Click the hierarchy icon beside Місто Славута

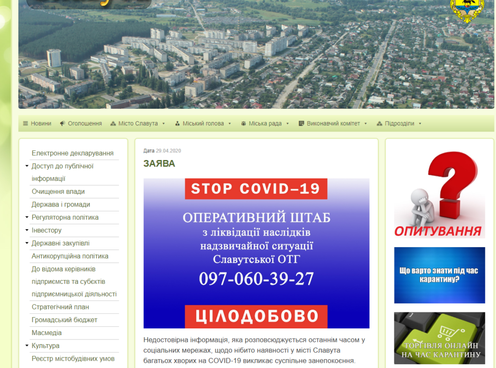tap(113, 124)
